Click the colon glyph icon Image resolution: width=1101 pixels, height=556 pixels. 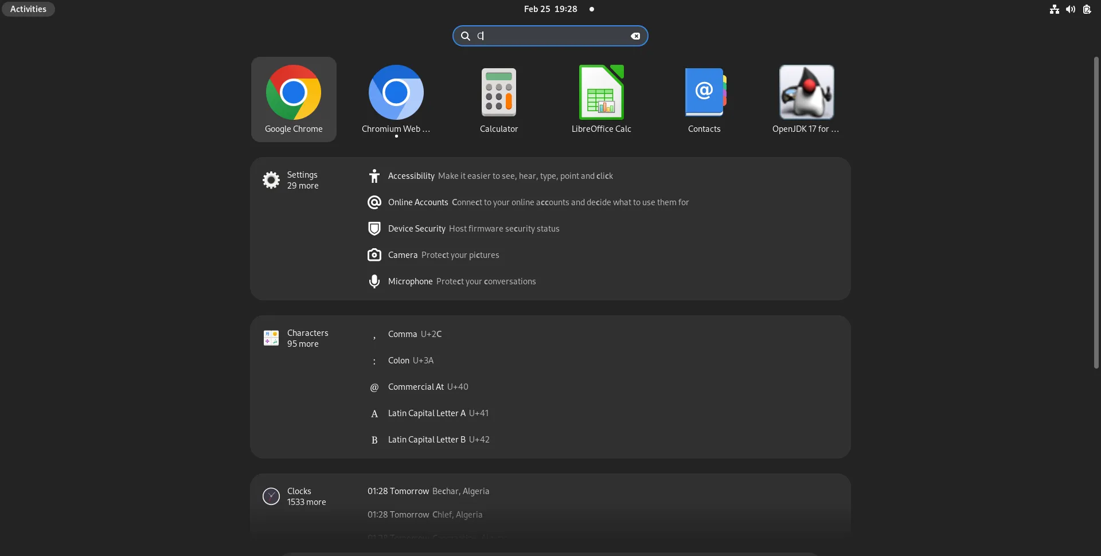[374, 362]
